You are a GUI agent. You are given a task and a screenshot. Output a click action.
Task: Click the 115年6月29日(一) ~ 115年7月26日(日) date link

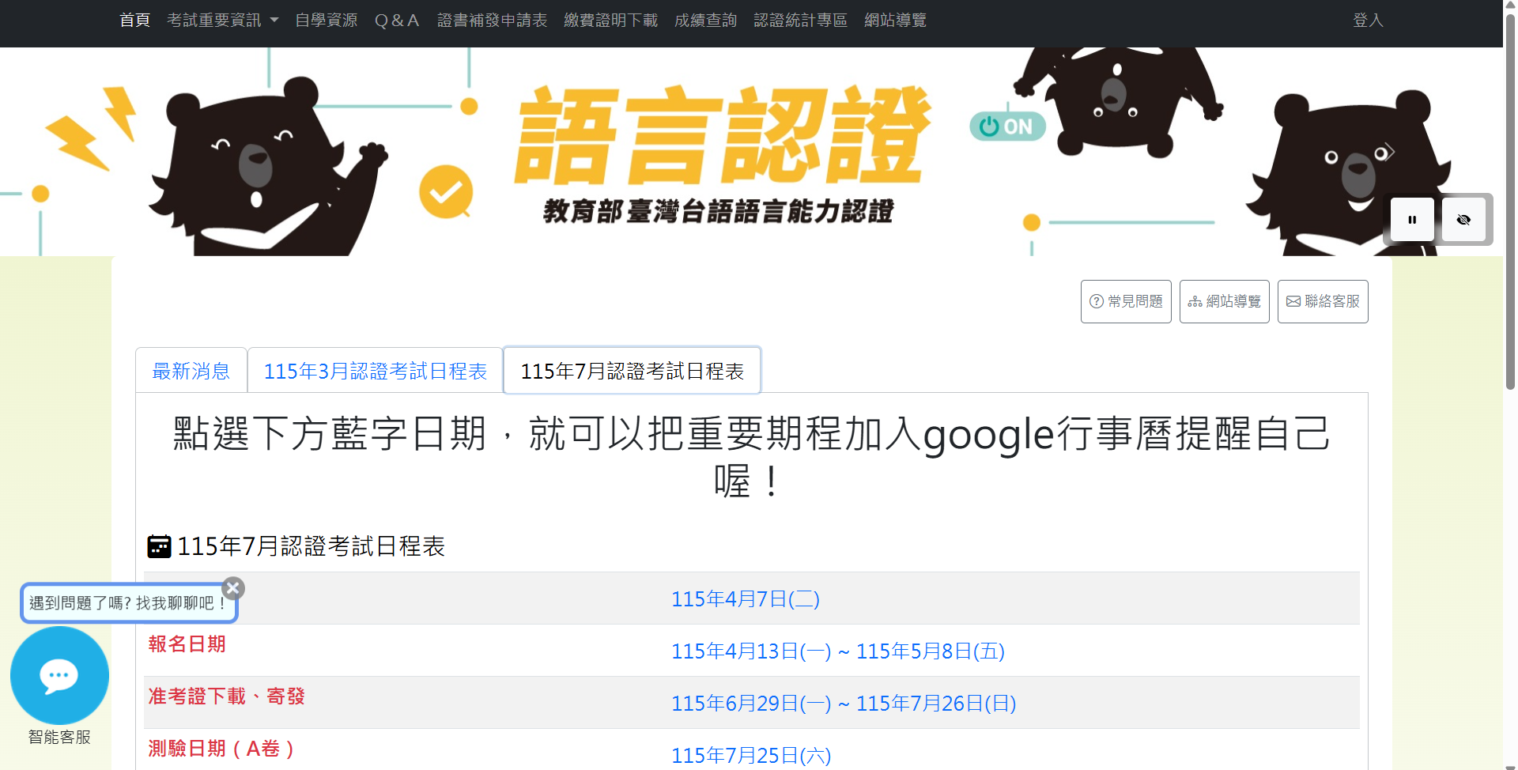844,704
